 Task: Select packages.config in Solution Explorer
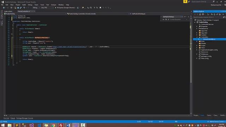[x=206, y=56]
